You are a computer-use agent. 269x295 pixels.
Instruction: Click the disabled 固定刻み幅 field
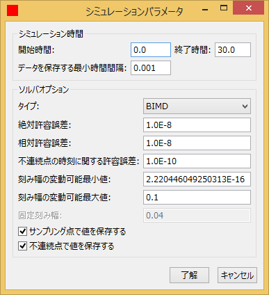[x=197, y=216]
